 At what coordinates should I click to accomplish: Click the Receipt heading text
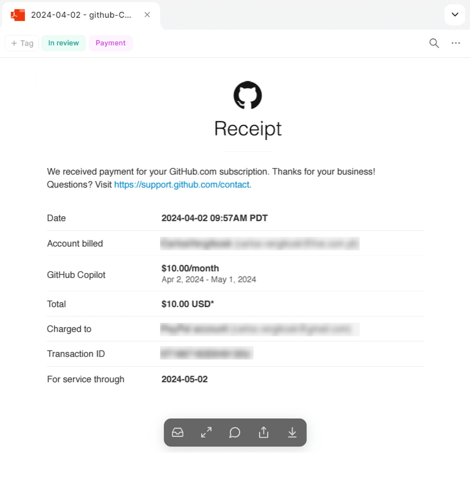click(248, 129)
